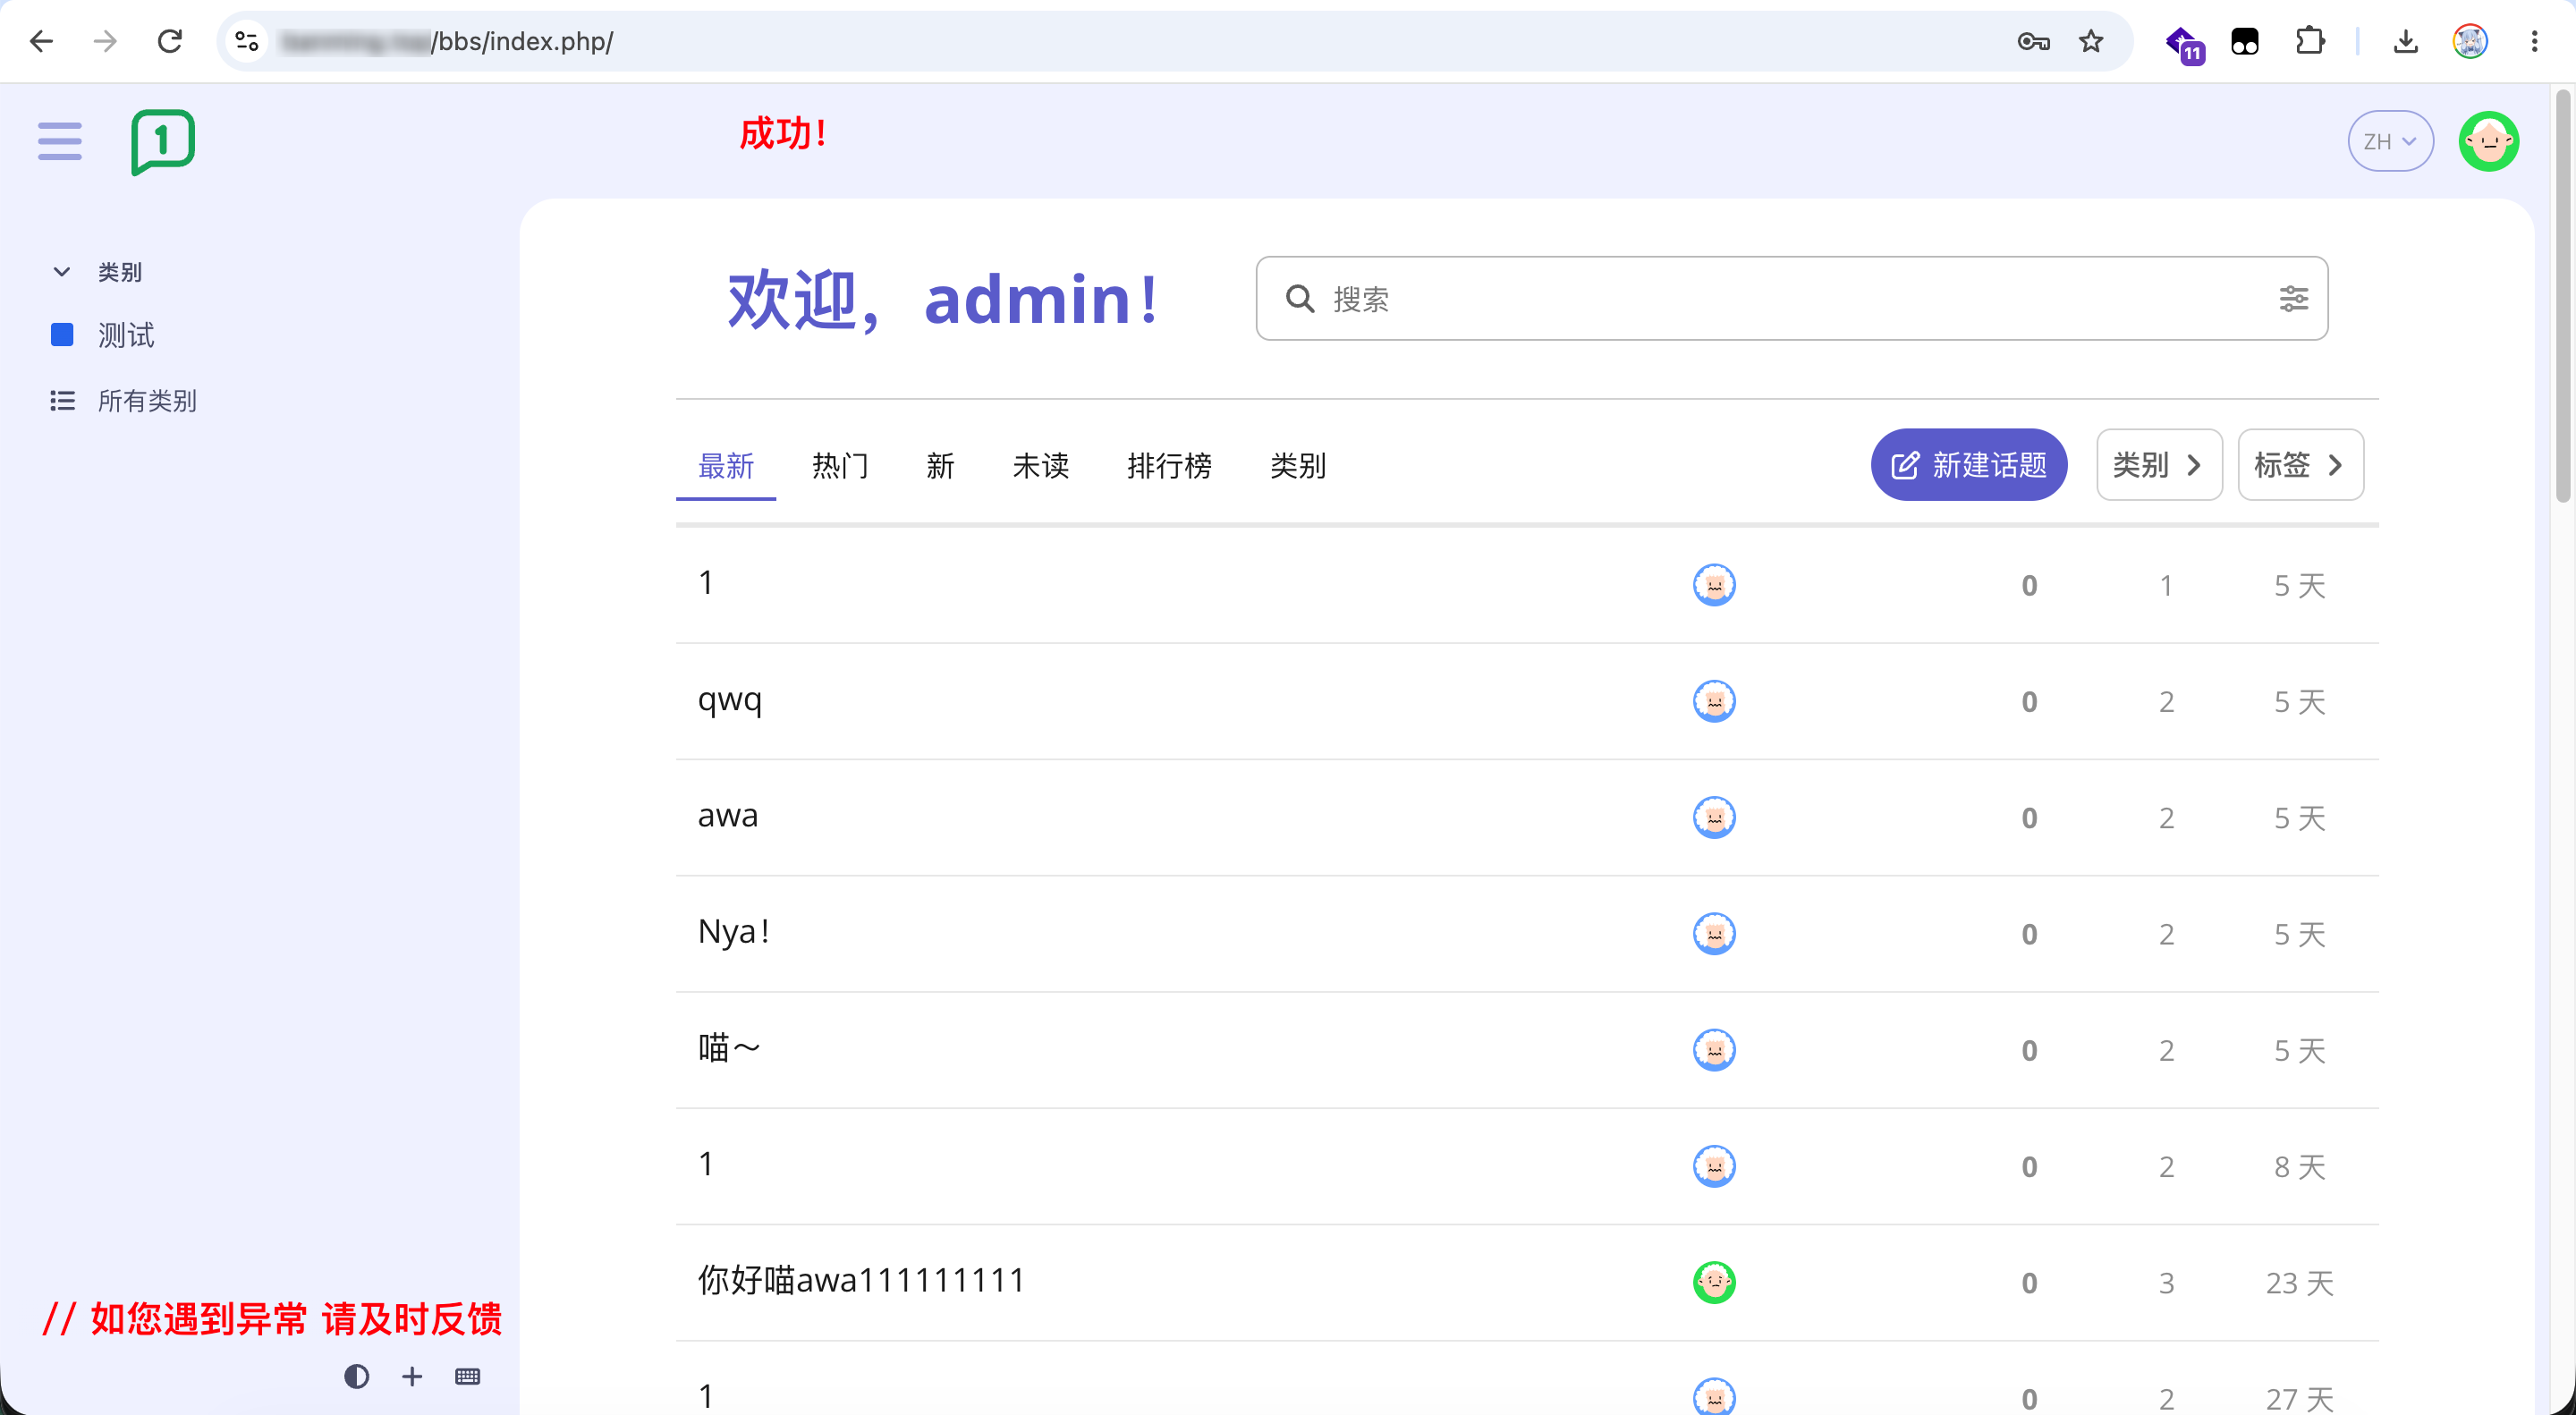
Task: Click green avatar in 你好喵awa111111111 row
Action: (1714, 1282)
